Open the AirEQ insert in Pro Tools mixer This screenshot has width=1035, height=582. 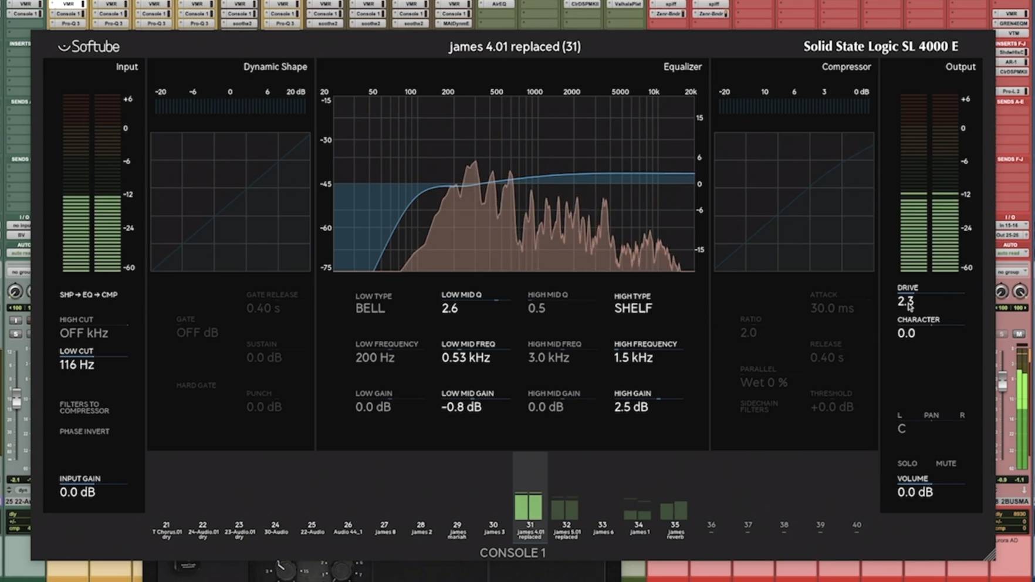click(x=498, y=4)
